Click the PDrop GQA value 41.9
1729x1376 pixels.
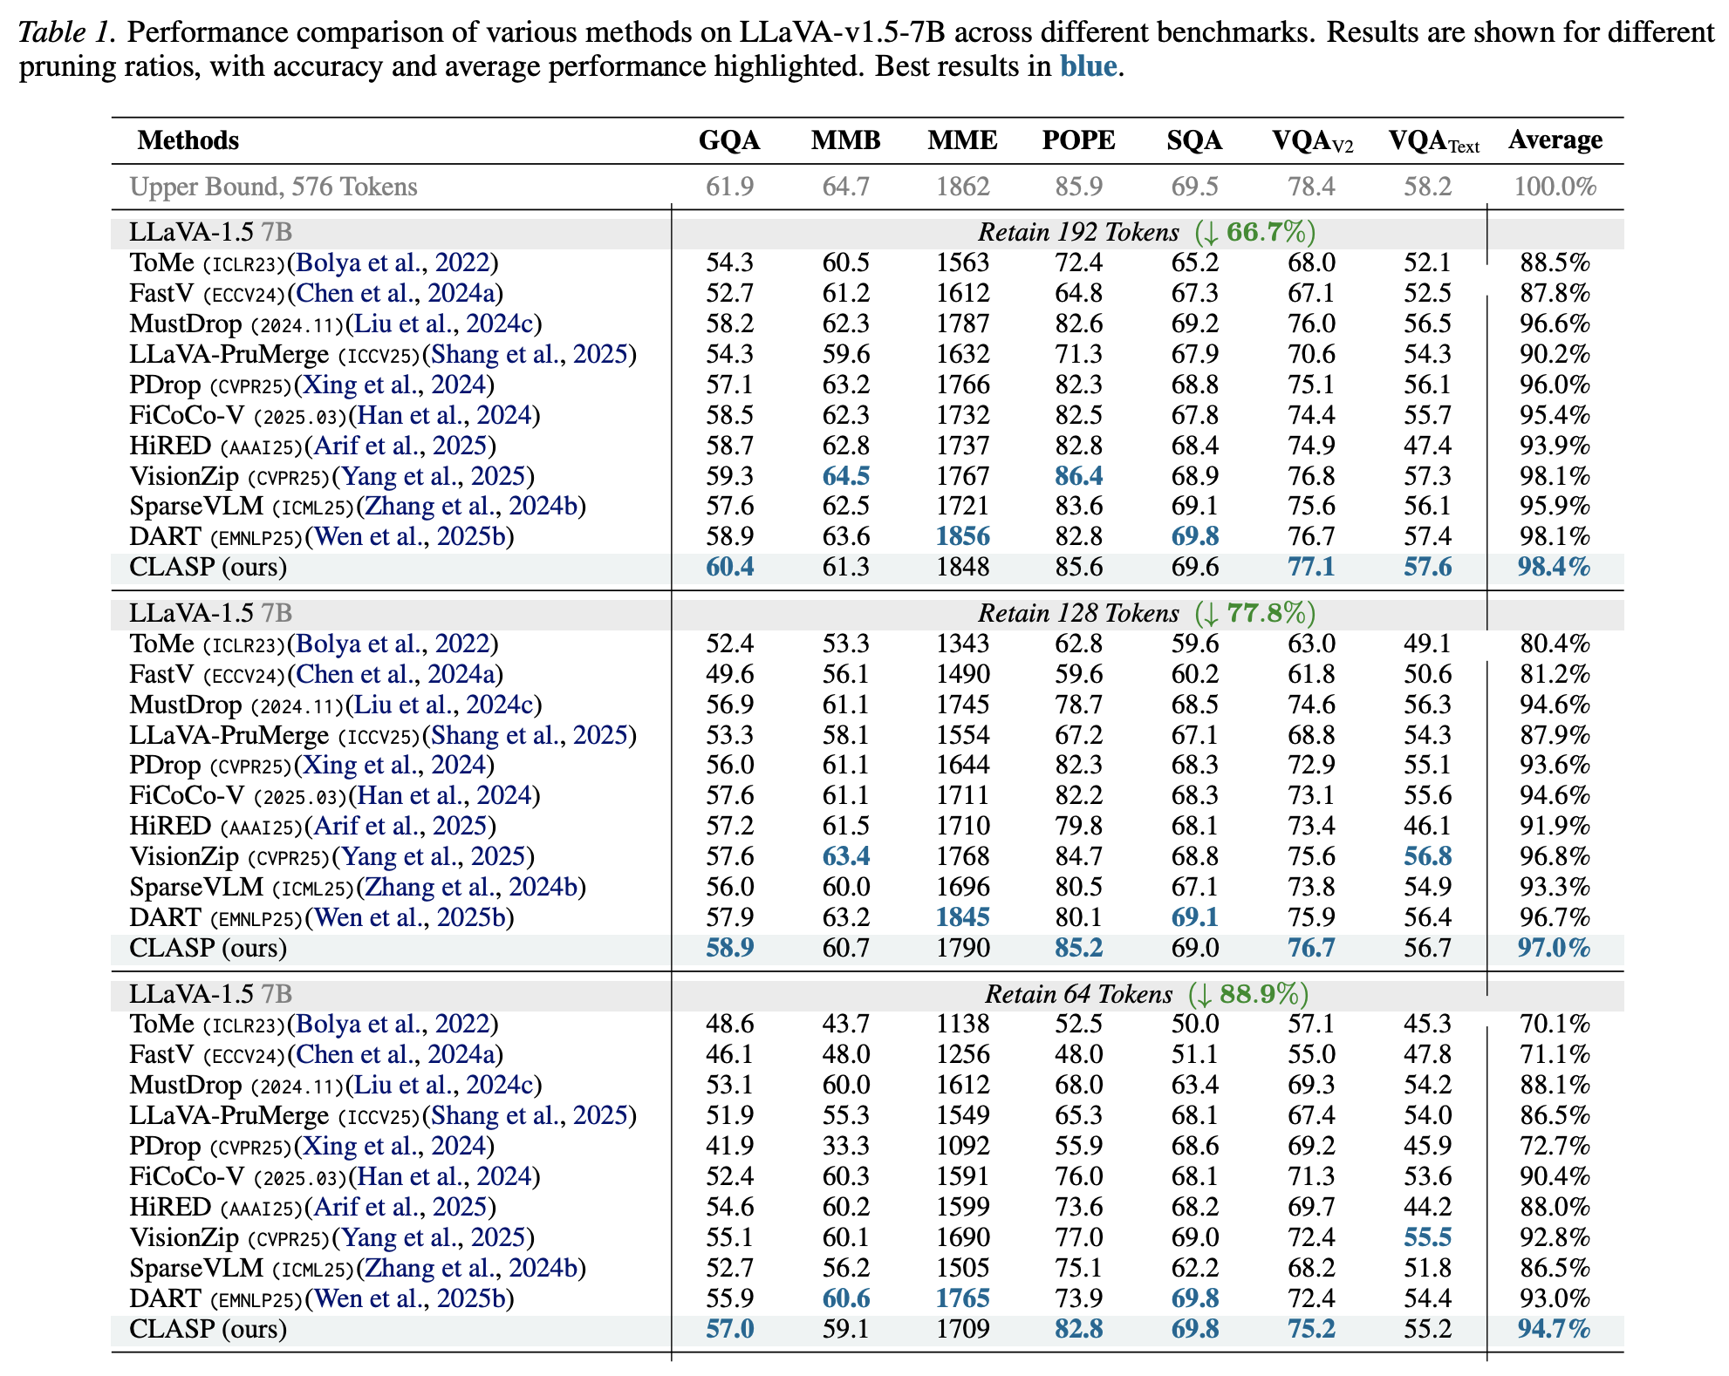[729, 1146]
